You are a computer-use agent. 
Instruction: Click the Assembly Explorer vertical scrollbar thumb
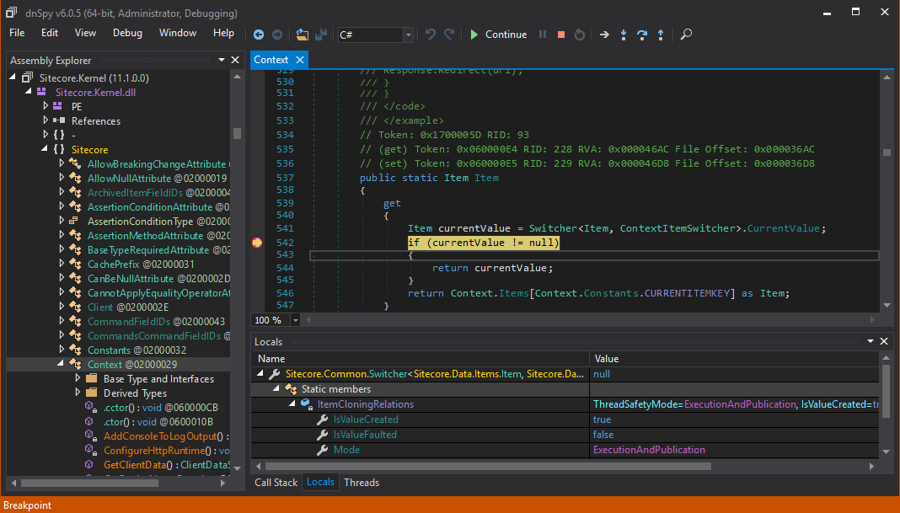[x=237, y=133]
